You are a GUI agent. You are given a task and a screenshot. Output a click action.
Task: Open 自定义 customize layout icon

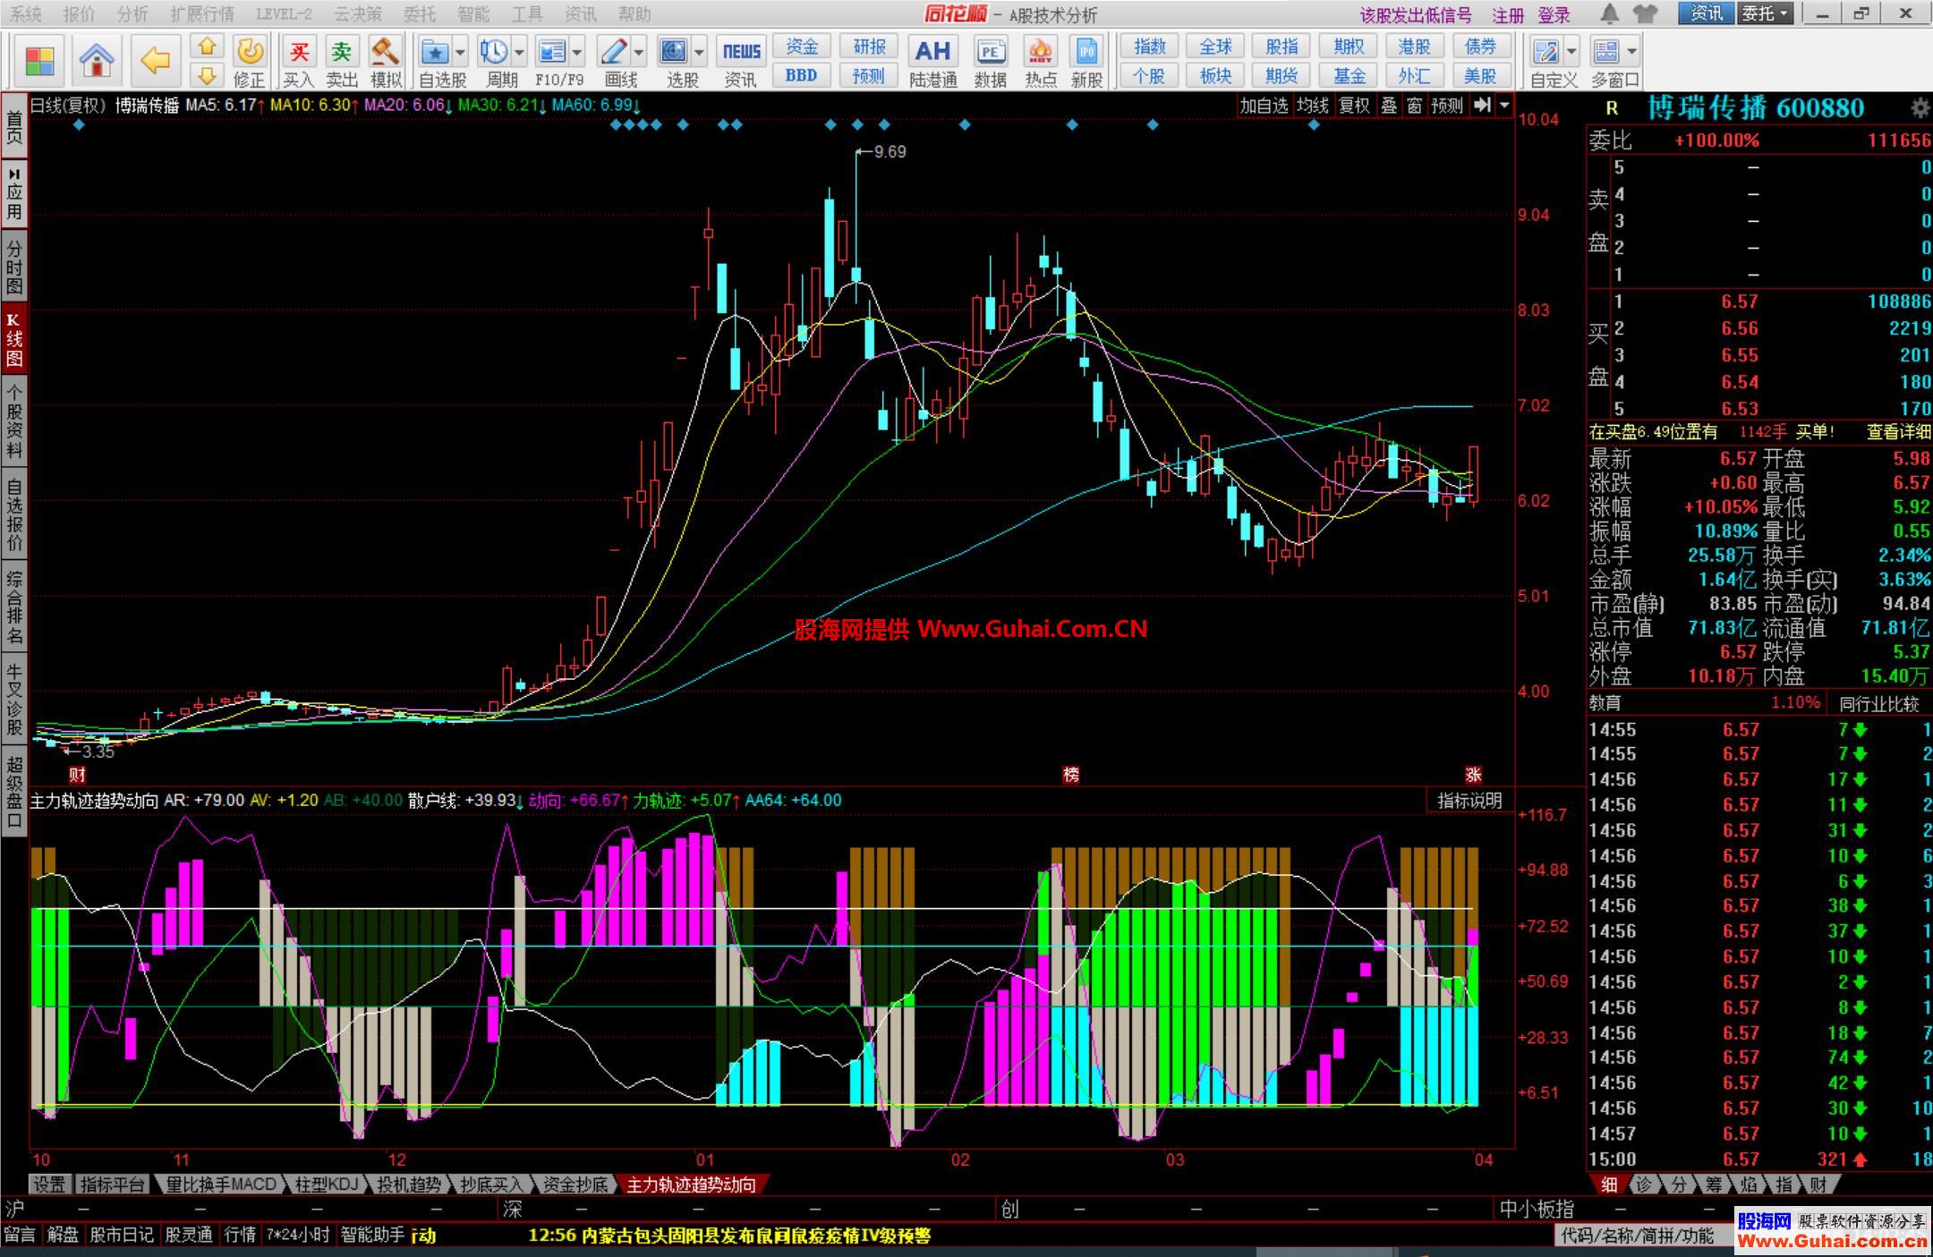[1546, 52]
